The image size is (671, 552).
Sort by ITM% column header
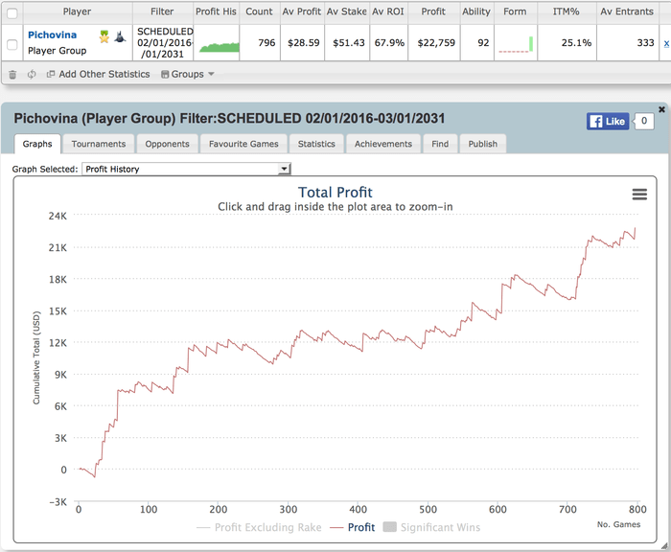click(x=567, y=11)
